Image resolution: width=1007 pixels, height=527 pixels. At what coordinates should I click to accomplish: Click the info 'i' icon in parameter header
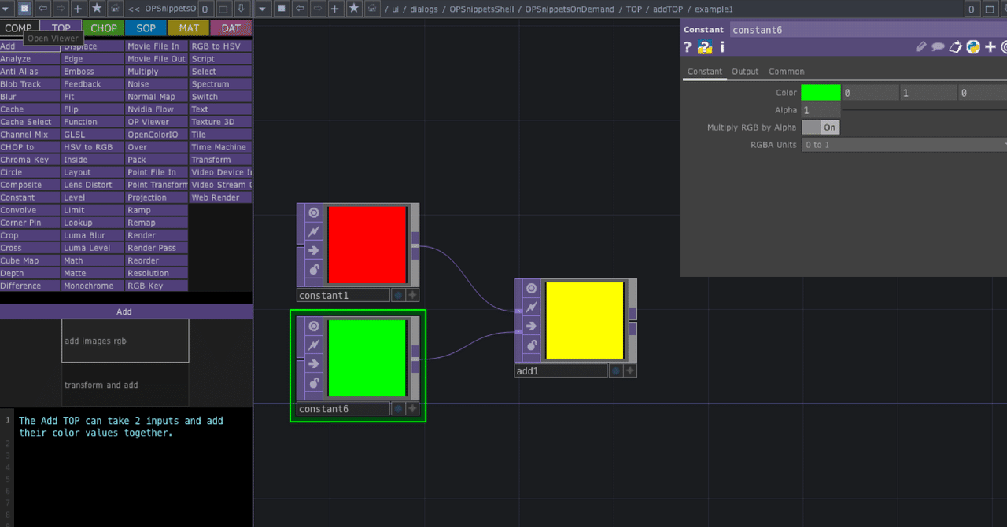(x=721, y=46)
